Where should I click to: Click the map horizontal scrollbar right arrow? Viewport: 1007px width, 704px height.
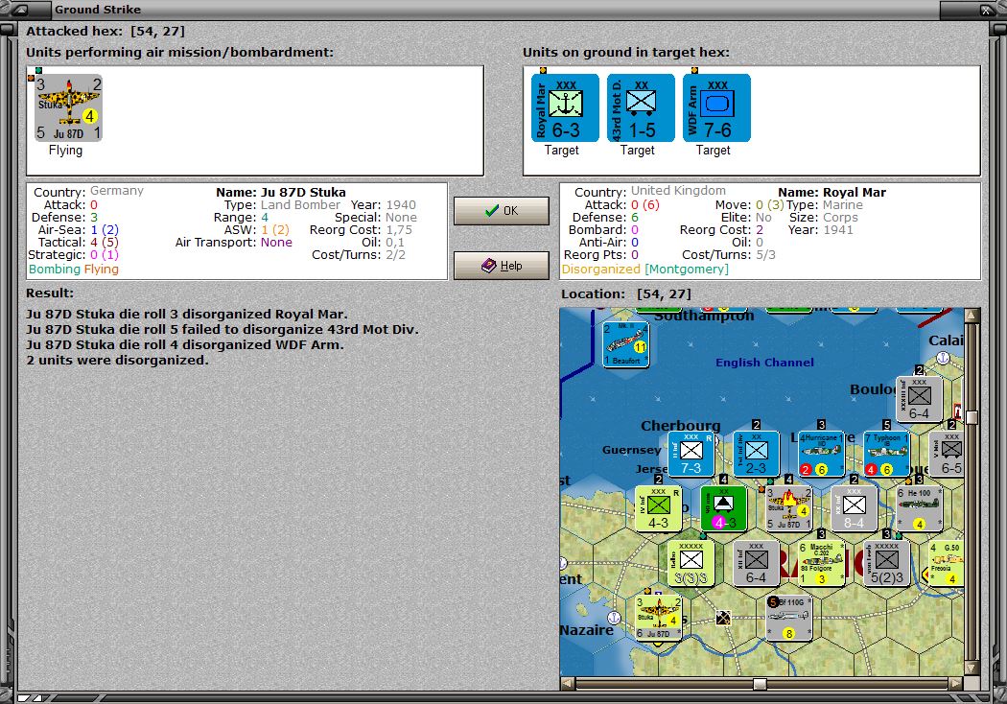tap(956, 684)
